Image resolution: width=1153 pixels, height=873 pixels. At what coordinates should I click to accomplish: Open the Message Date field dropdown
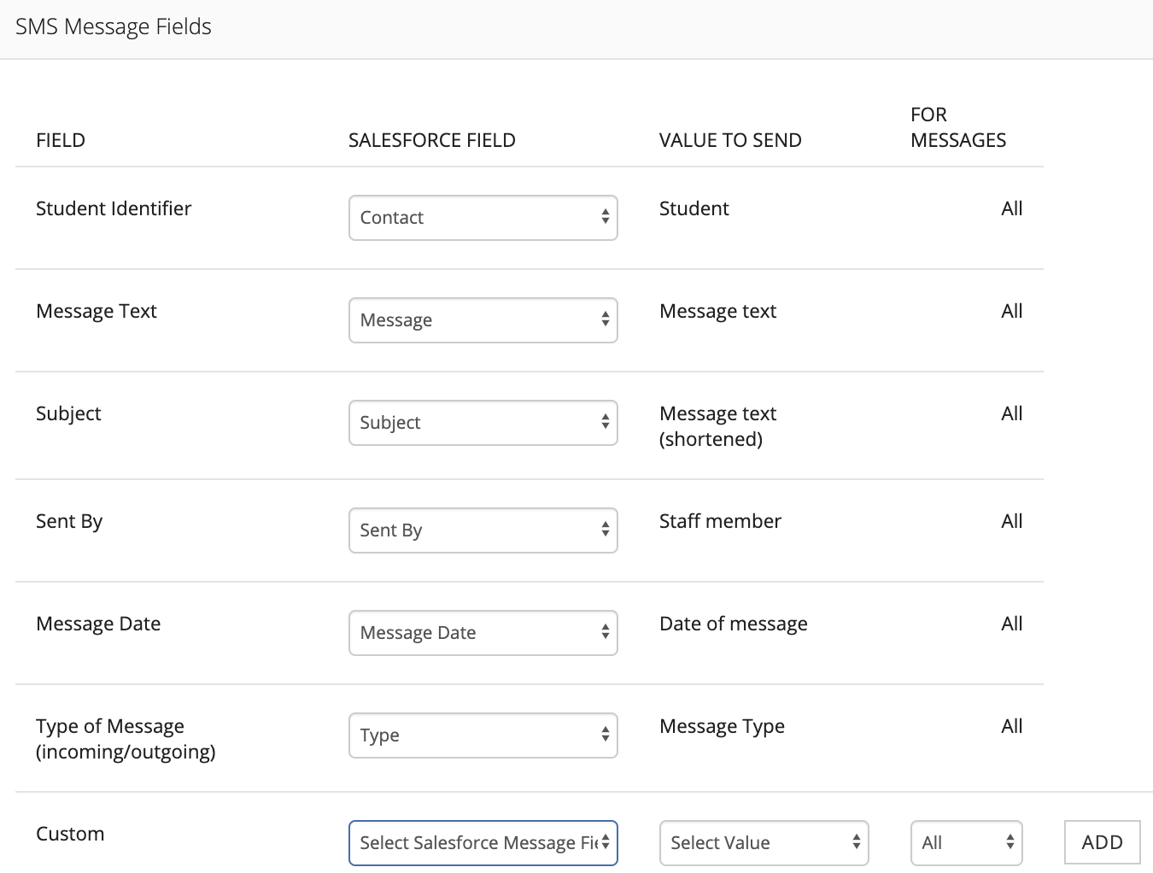point(483,633)
